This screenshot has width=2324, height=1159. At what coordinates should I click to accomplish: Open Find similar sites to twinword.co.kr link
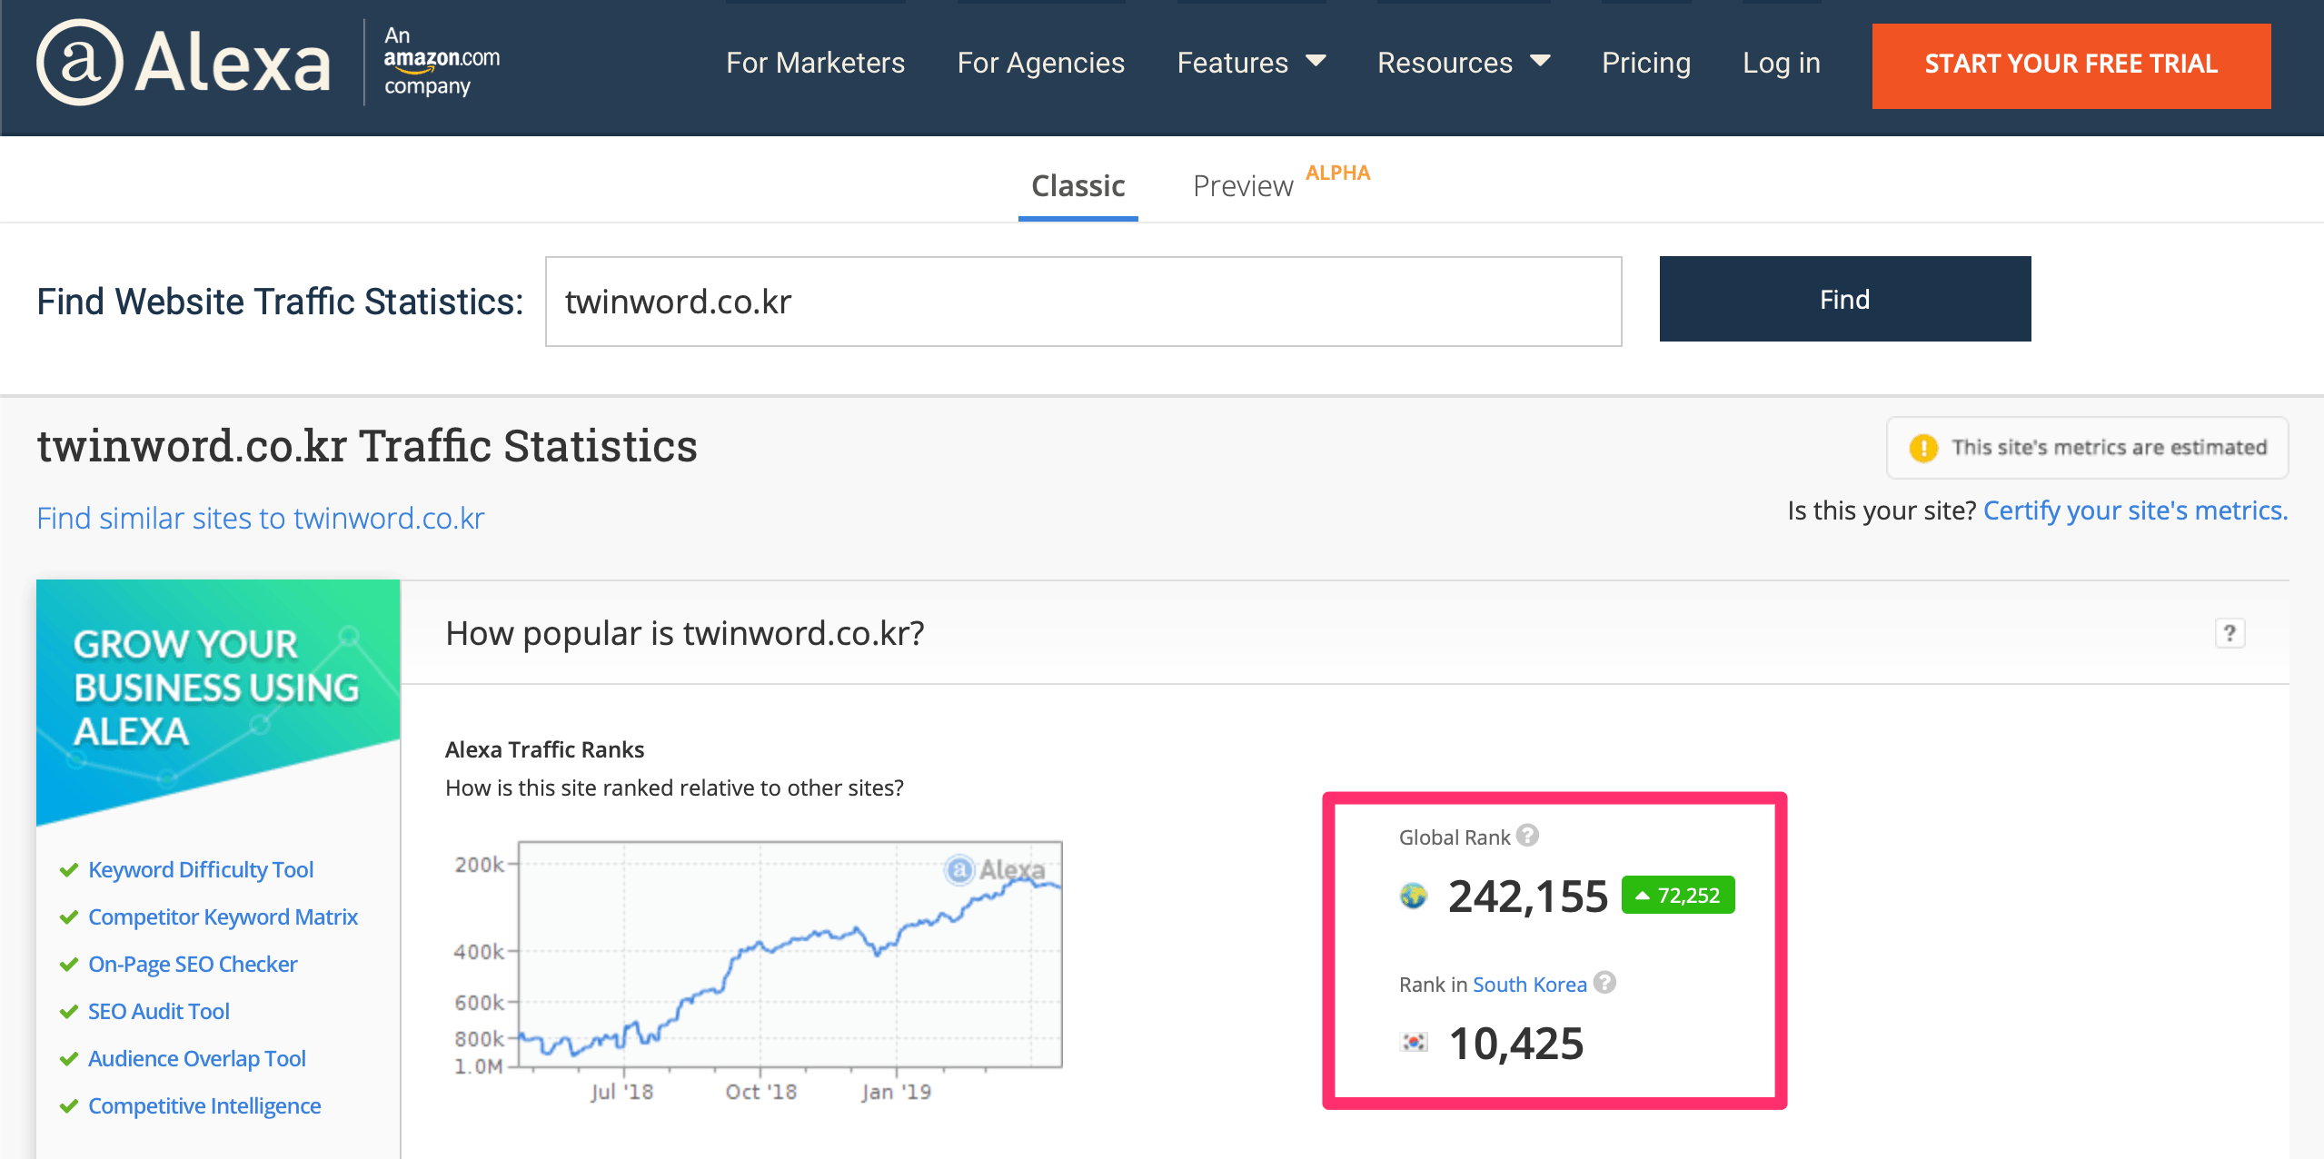pos(260,518)
